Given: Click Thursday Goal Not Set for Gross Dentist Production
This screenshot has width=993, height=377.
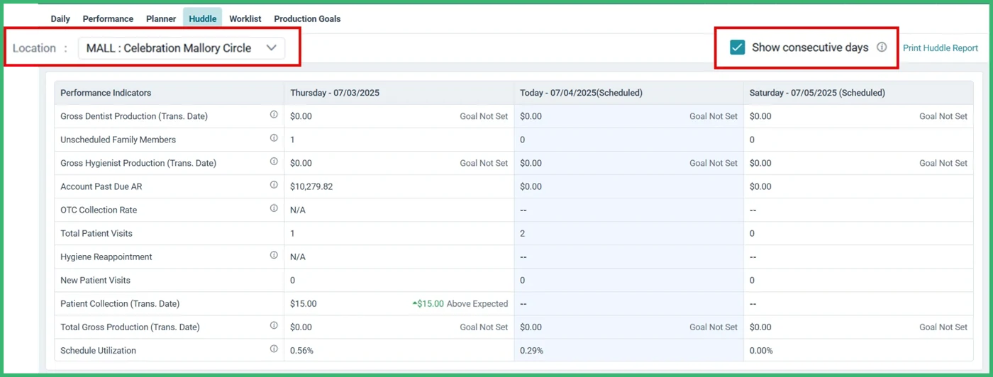Looking at the screenshot, I should tap(484, 116).
